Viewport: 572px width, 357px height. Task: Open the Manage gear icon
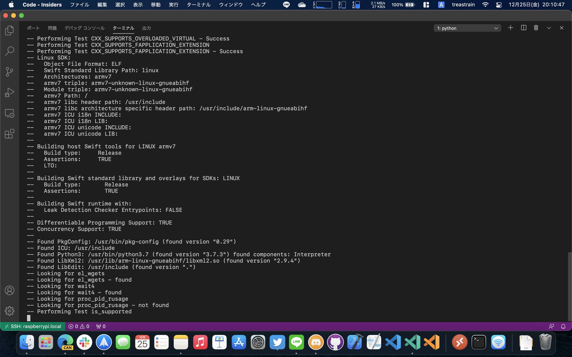point(9,311)
